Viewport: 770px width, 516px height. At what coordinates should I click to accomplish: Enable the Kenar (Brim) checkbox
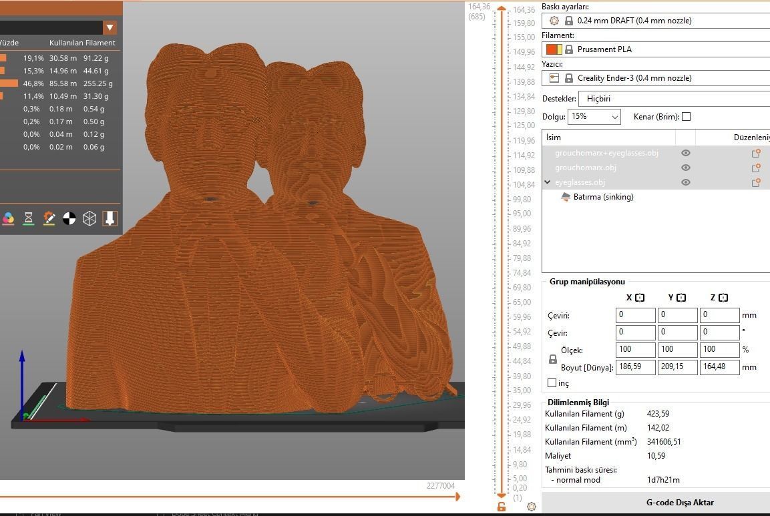(x=687, y=116)
